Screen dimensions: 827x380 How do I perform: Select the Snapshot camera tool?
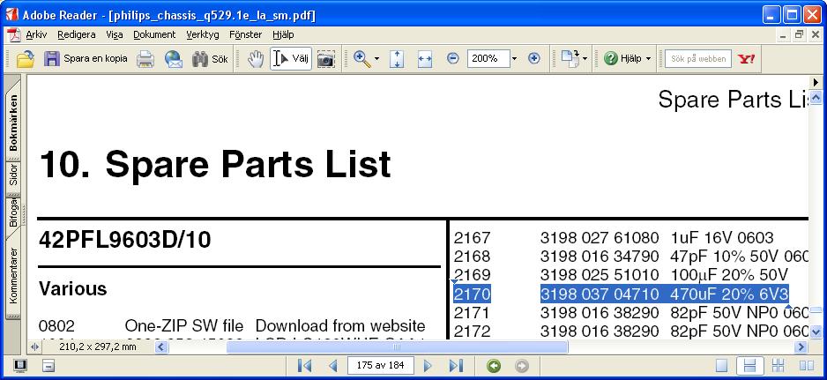pos(326,59)
